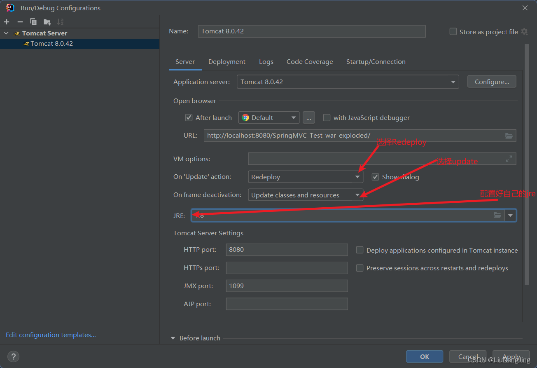Toggle After launch checkbox

click(x=189, y=117)
